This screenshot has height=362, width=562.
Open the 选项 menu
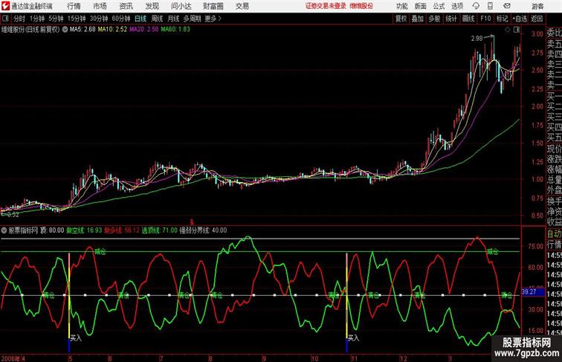coord(458,6)
